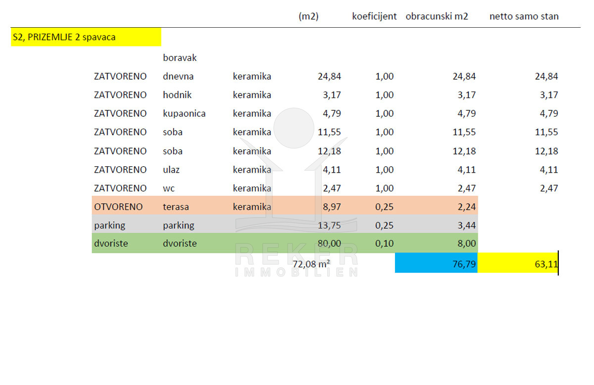Screen dimensions: 594x385
Task: Select the dvoriste coefficient value 0,10
Action: point(384,243)
